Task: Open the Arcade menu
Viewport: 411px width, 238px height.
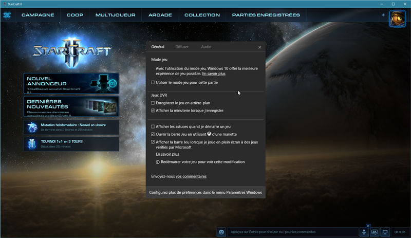Action: pos(160,15)
